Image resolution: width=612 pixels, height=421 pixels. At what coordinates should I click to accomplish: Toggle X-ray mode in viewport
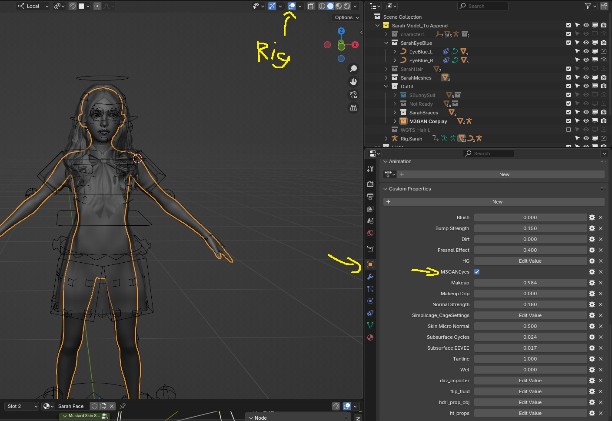[x=311, y=6]
